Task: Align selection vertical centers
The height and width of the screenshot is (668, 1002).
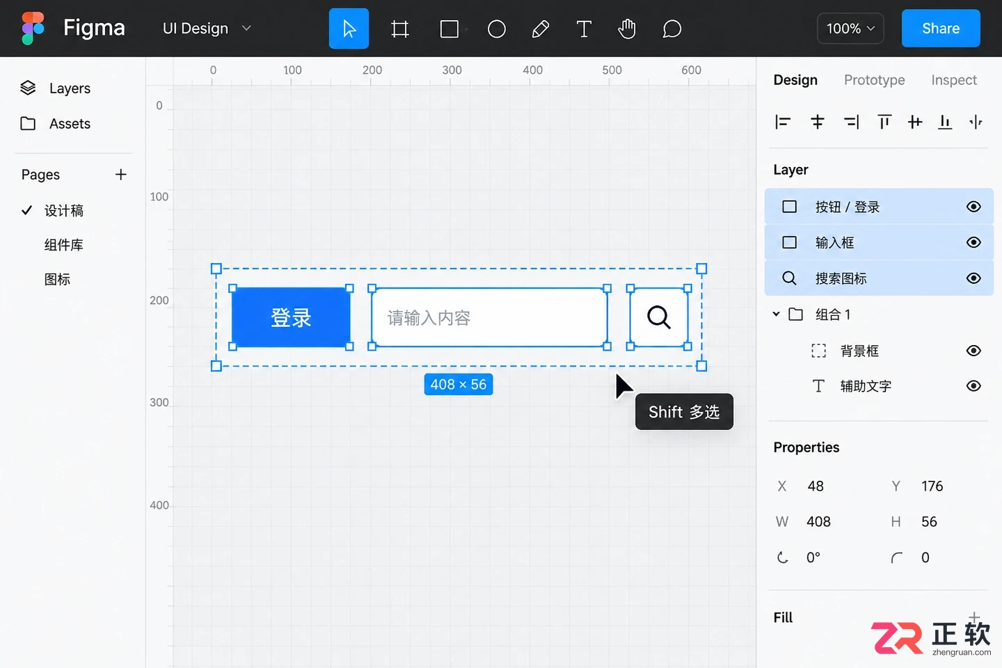Action: (915, 122)
